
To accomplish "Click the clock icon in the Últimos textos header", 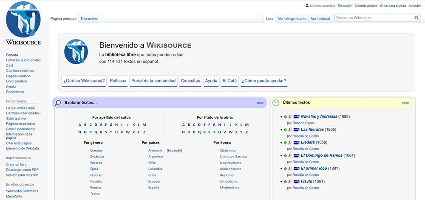I will [x=276, y=102].
